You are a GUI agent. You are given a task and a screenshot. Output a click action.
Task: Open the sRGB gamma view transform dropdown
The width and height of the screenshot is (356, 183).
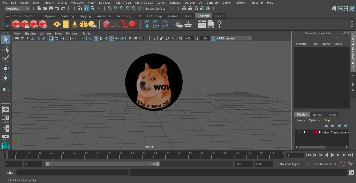(234, 38)
